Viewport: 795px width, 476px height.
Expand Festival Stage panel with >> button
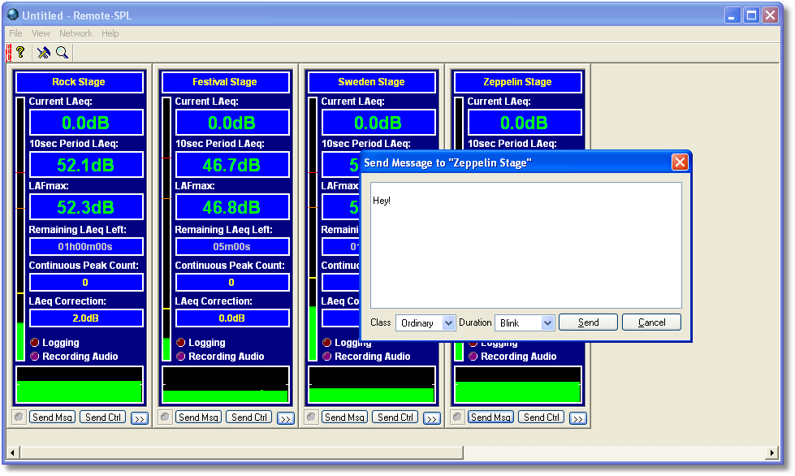pyautogui.click(x=286, y=418)
